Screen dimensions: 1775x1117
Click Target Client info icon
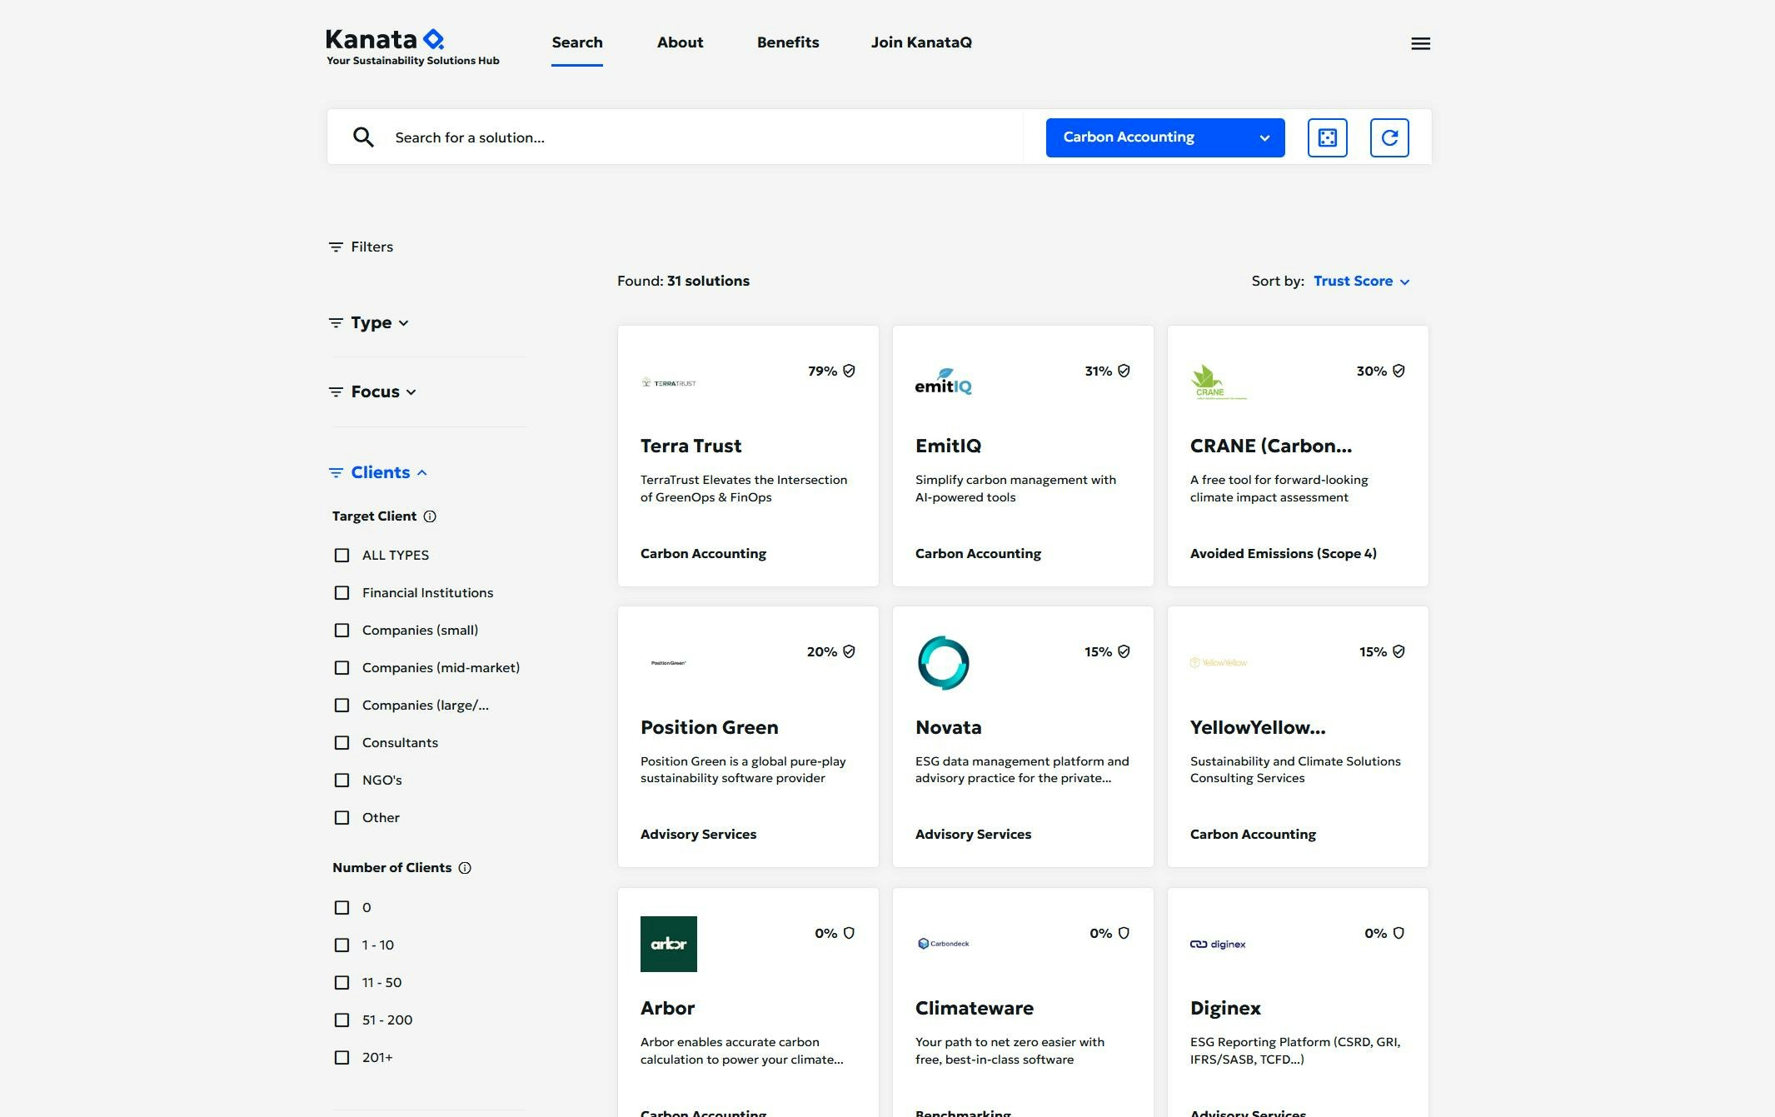(430, 516)
